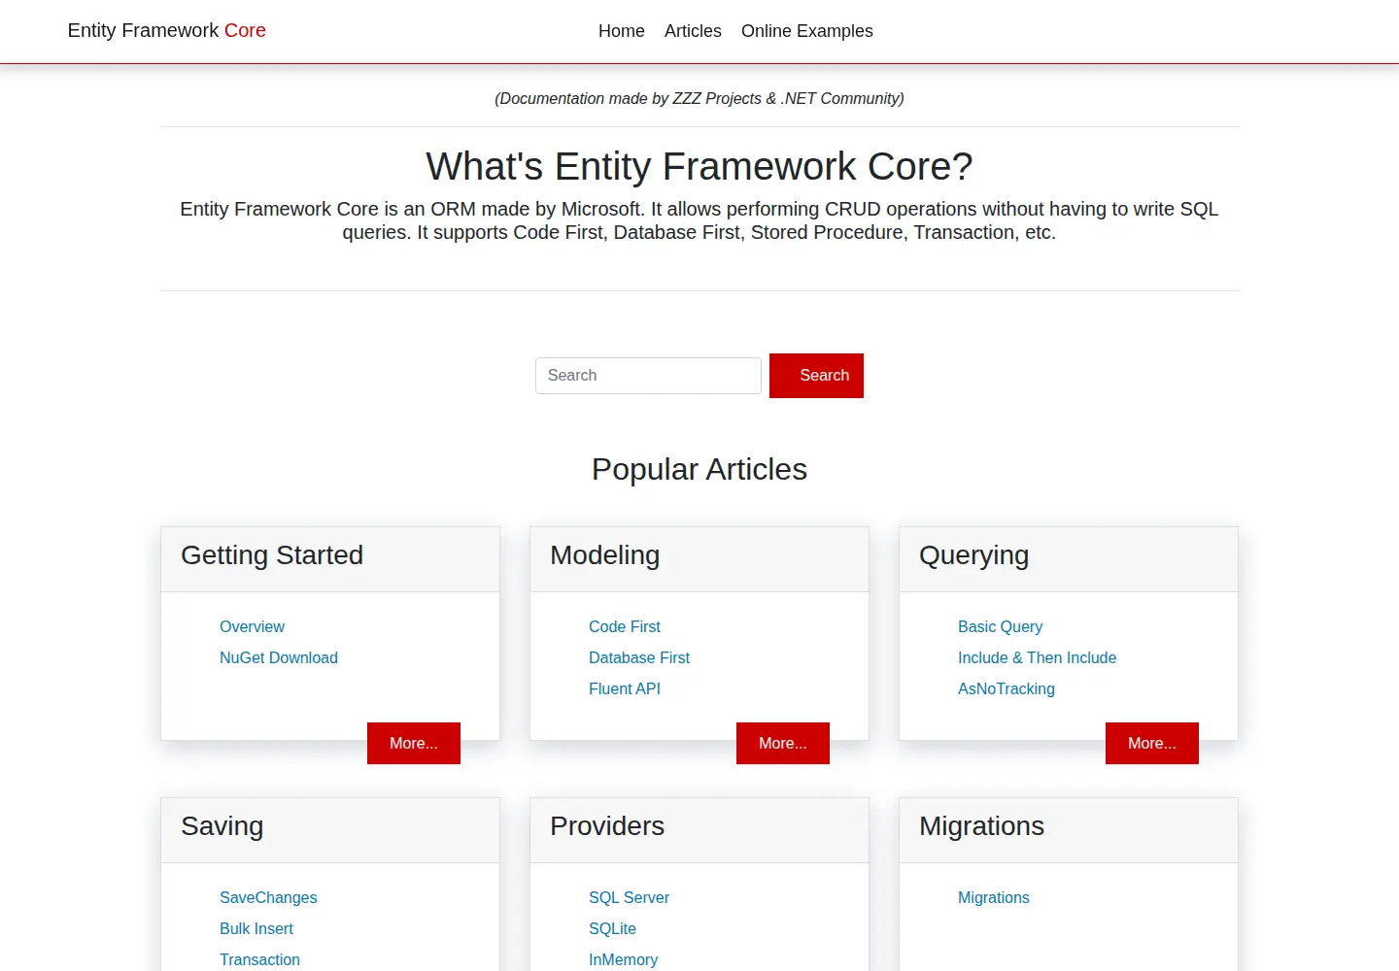1399x971 pixels.
Task: Open the Basic Query article
Action: pos(1001,626)
